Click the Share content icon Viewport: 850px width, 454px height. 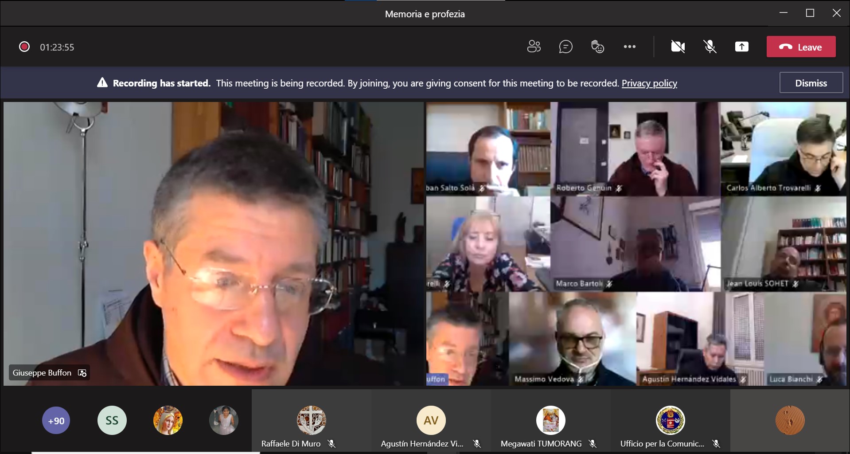pyautogui.click(x=741, y=47)
